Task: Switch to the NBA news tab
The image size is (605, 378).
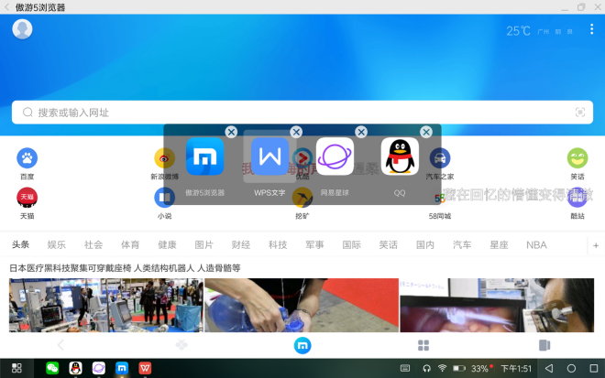Action: pyautogui.click(x=536, y=244)
